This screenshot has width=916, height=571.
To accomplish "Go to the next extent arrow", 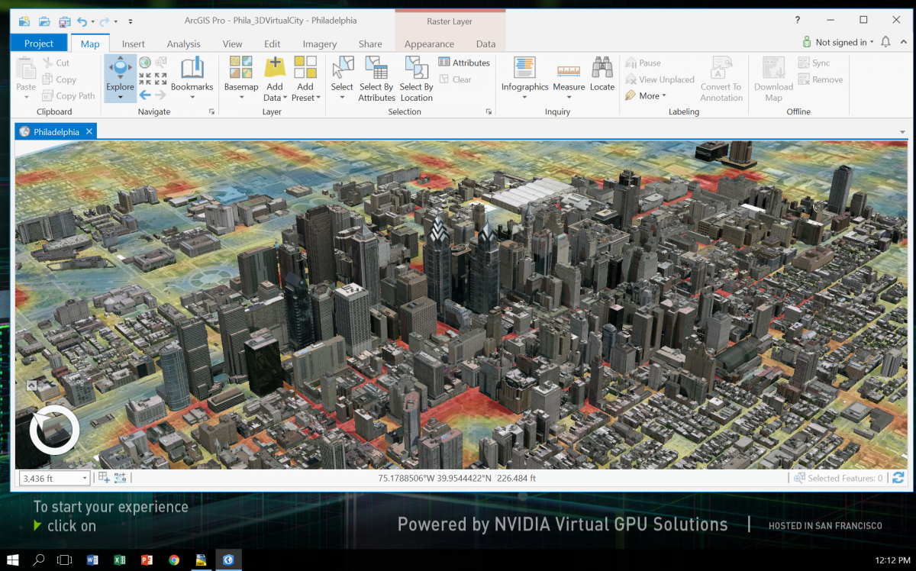I will 160,95.
